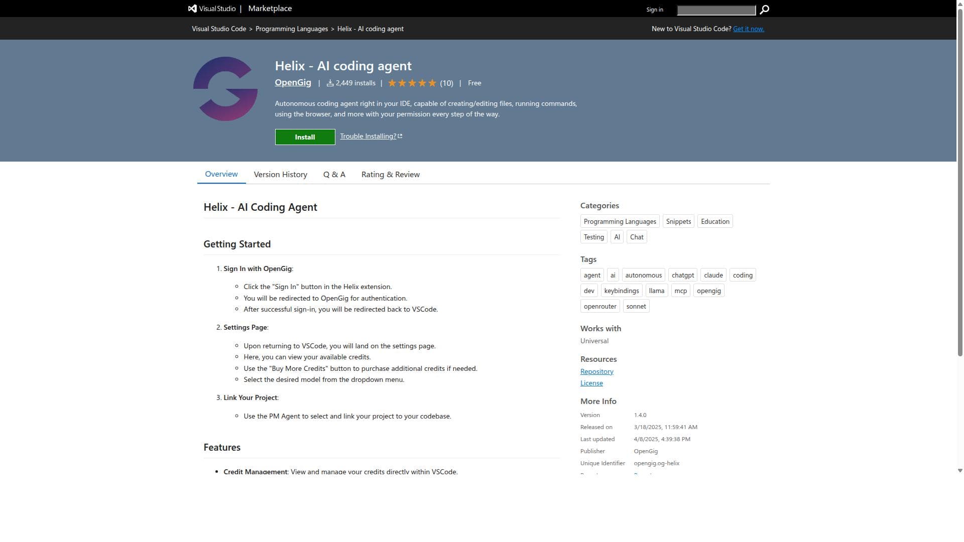Open the Marketplace header link
The height and width of the screenshot is (542, 964).
coord(270,9)
